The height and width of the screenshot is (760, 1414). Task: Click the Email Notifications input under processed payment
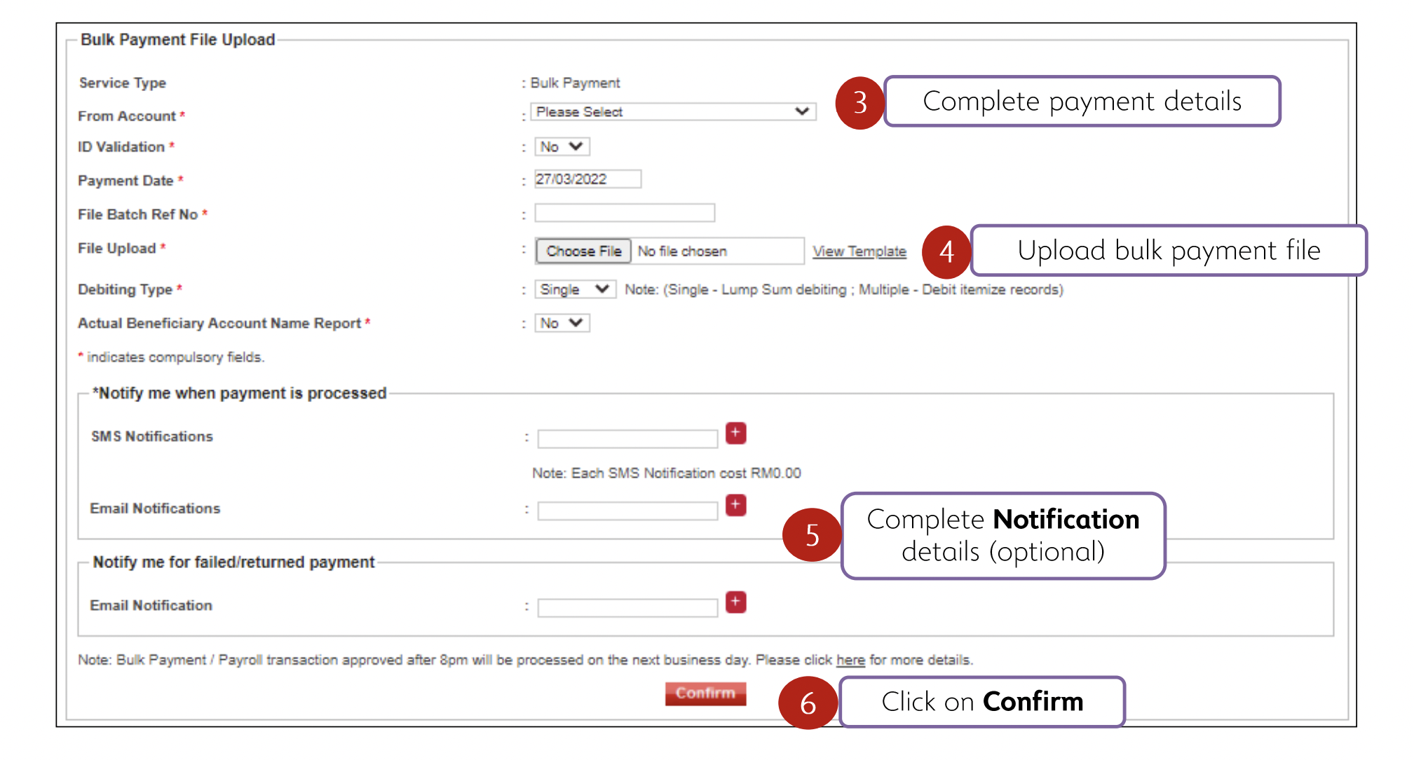(x=627, y=511)
